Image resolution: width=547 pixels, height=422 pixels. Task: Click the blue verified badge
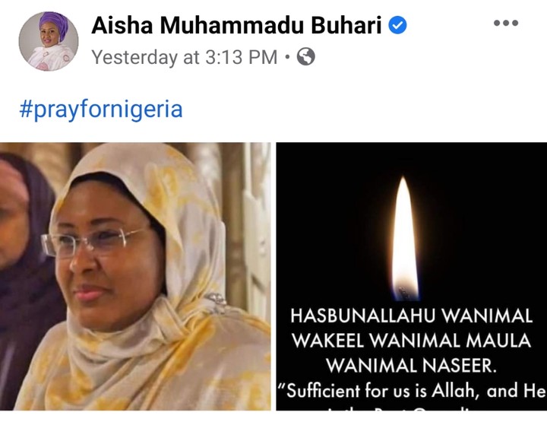[x=397, y=26]
